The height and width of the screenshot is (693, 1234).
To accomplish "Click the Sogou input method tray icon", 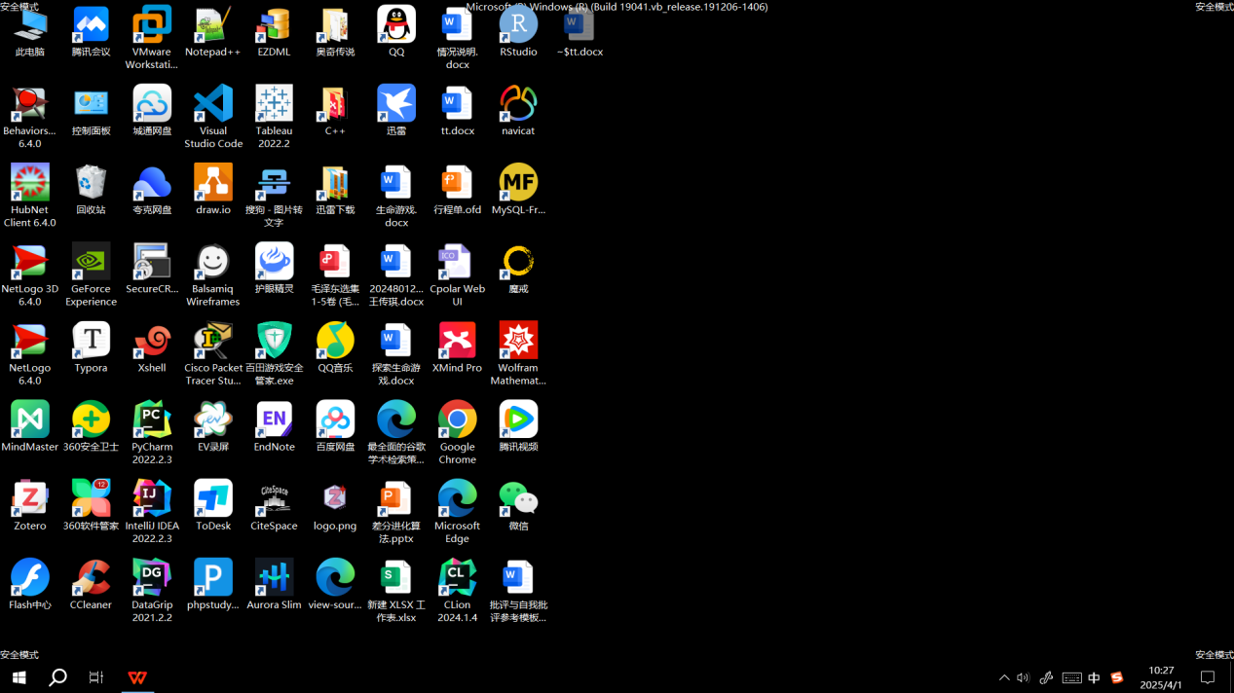I will [x=1116, y=677].
